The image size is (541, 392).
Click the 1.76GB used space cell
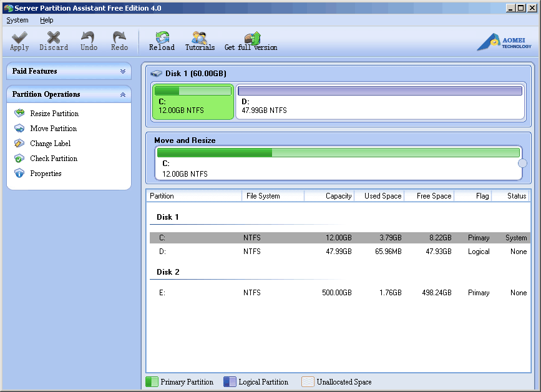coord(391,293)
